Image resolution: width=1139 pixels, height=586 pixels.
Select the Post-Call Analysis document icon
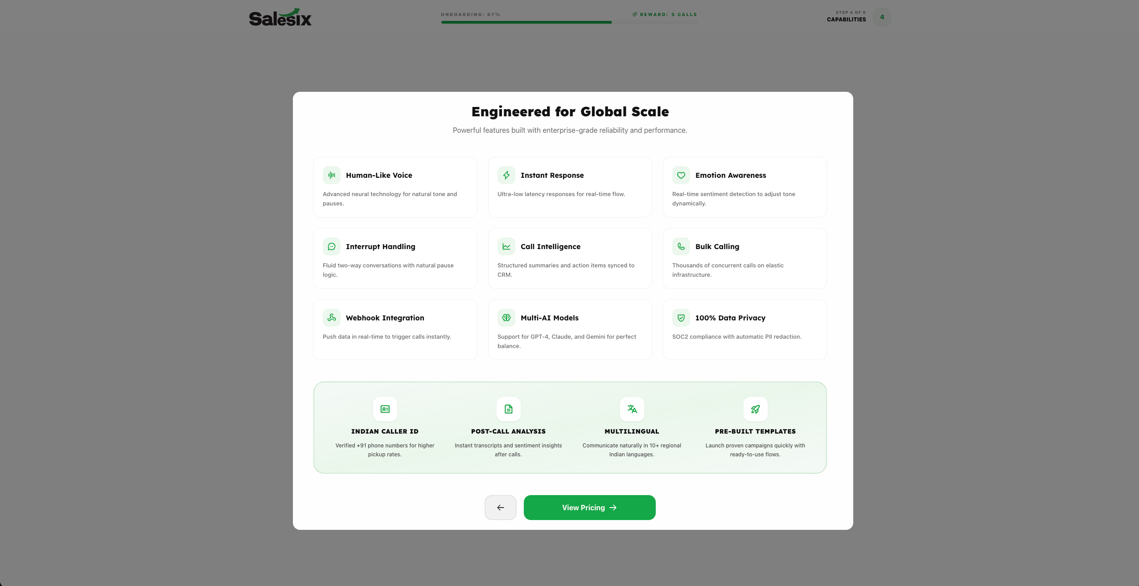tap(508, 409)
